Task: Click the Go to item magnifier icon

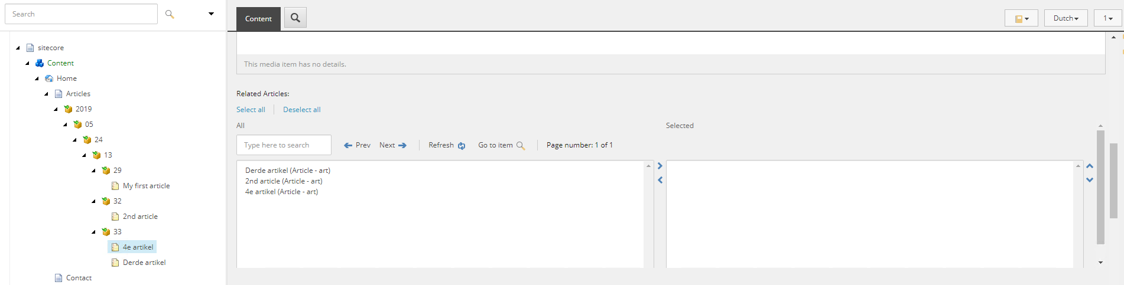Action: point(521,146)
